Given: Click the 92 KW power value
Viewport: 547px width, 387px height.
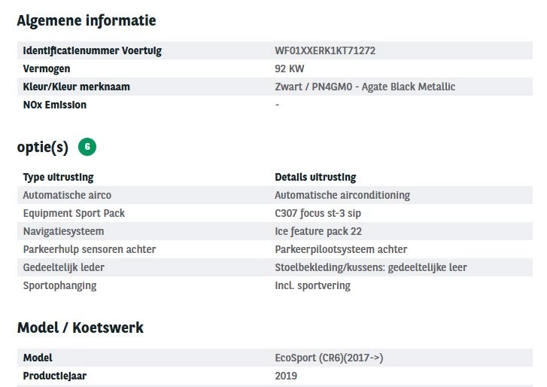Looking at the screenshot, I should point(290,69).
